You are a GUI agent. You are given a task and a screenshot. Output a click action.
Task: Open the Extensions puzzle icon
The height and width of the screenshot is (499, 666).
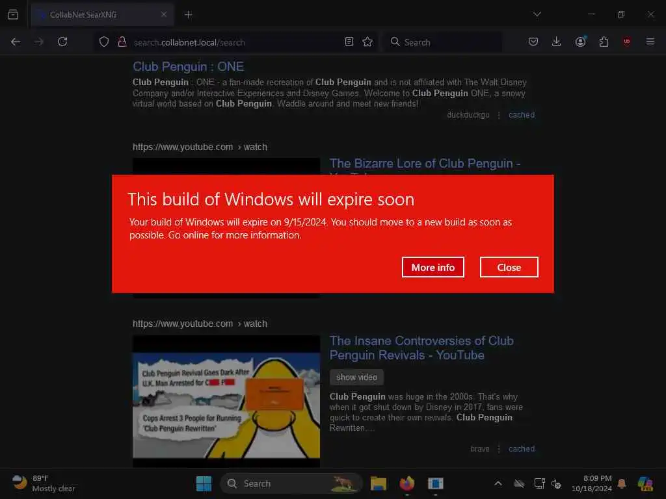(604, 42)
